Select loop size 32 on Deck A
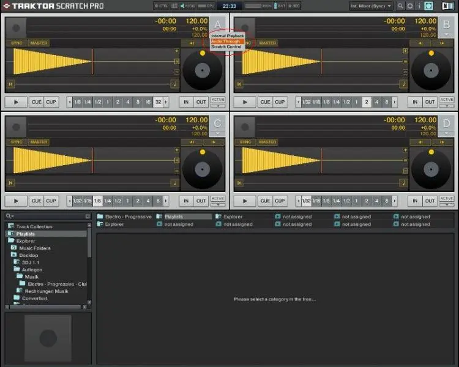The height and width of the screenshot is (367, 459). coord(158,102)
